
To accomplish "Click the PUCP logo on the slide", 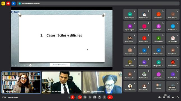I will coord(15,12).
